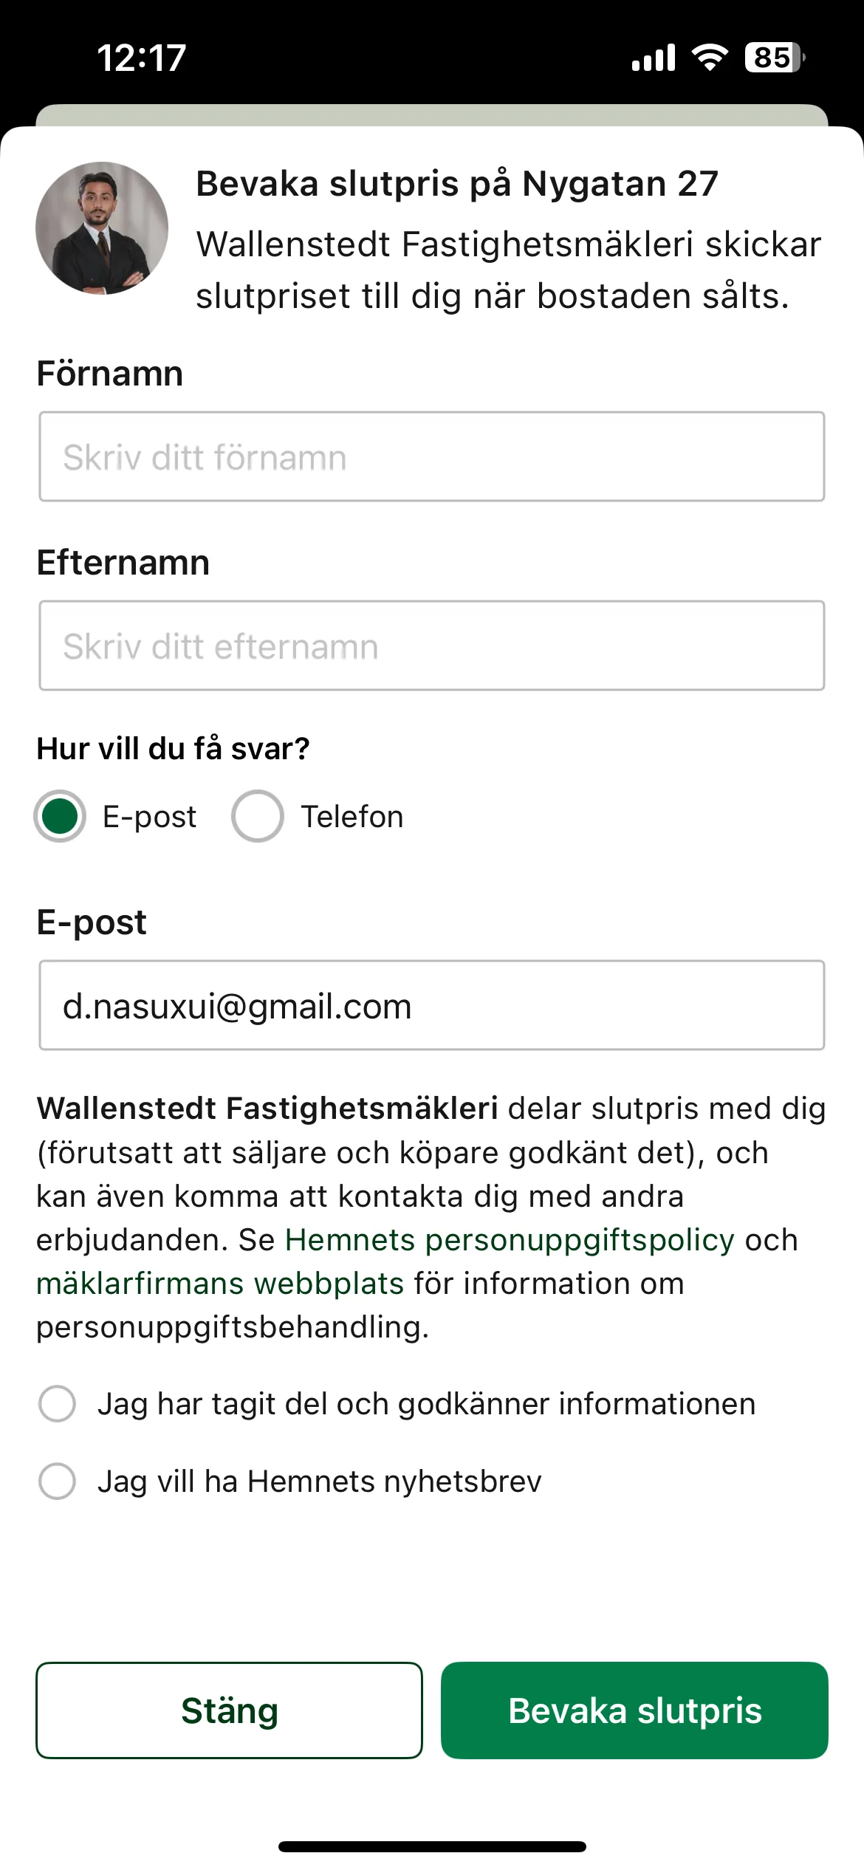
Task: Focus the Efternamn input field
Action: (x=432, y=645)
